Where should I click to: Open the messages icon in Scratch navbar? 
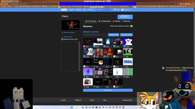point(115,10)
